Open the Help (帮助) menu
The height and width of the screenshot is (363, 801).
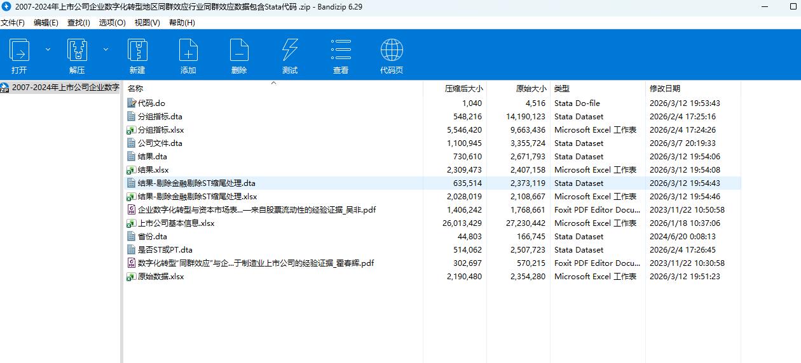[x=182, y=22]
